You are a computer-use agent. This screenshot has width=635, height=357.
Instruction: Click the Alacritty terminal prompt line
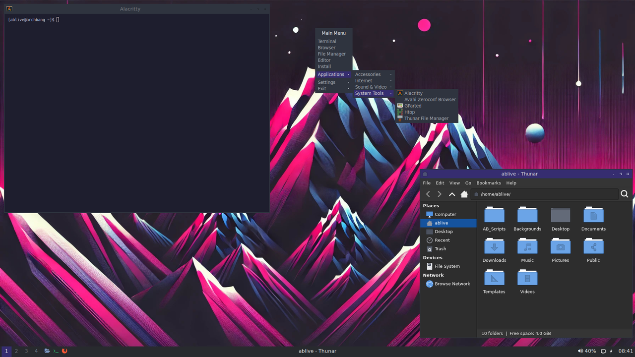[34, 19]
